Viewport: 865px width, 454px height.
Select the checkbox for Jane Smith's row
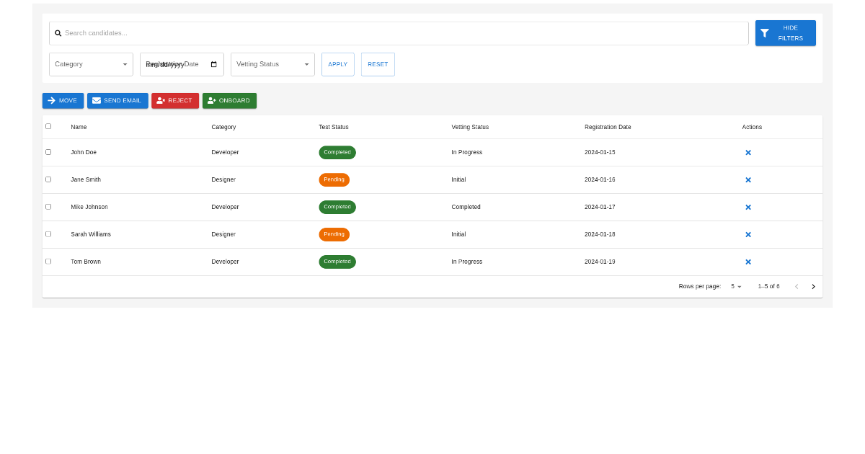[48, 179]
